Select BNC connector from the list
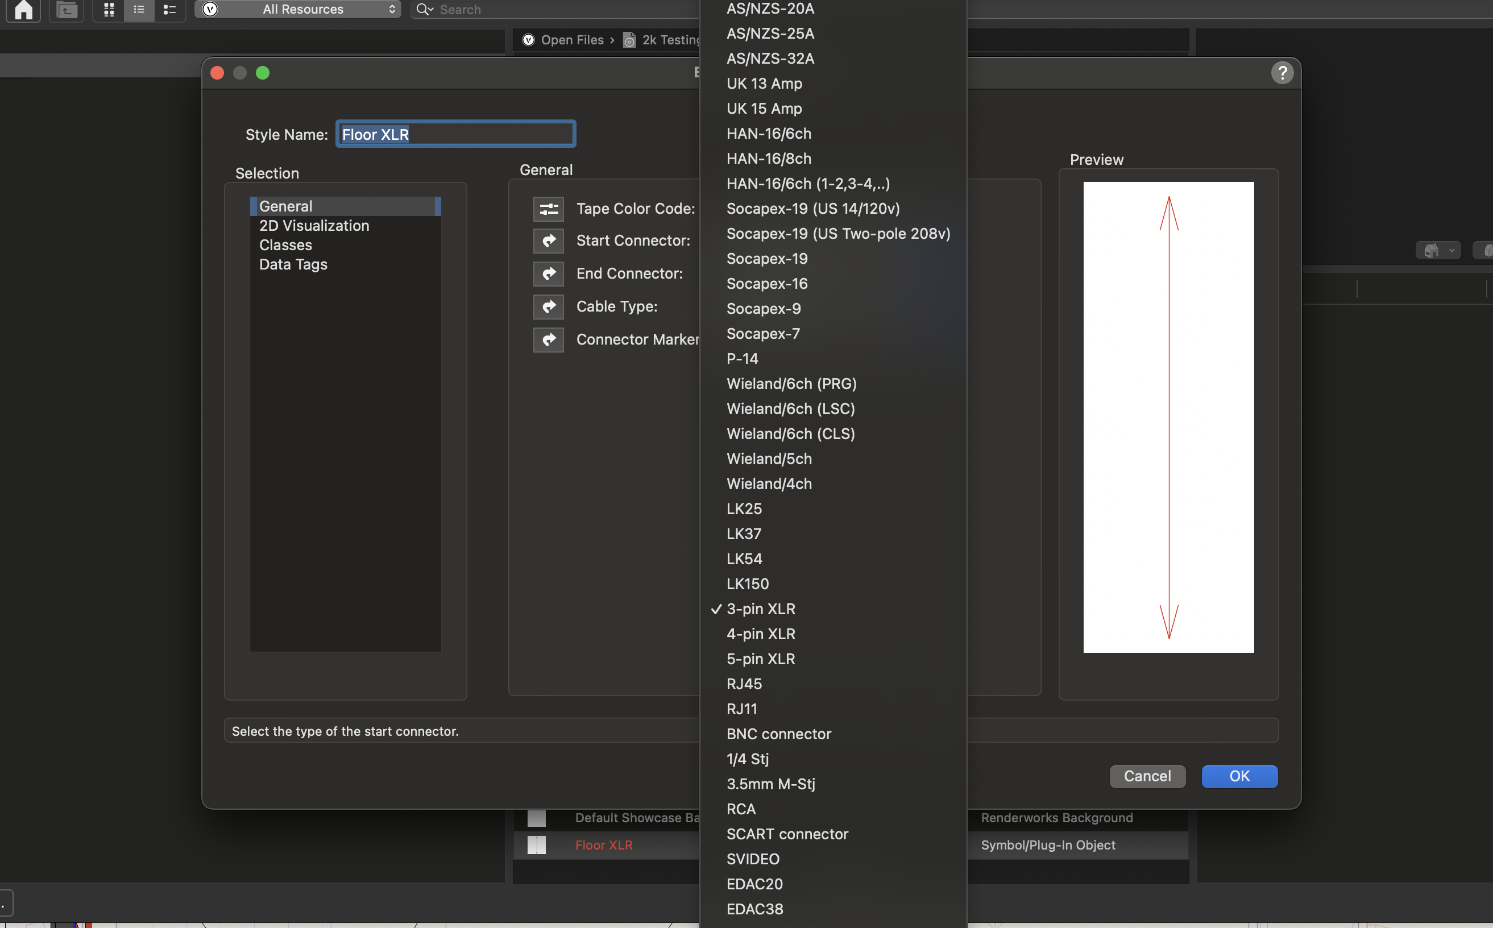 [x=778, y=734]
